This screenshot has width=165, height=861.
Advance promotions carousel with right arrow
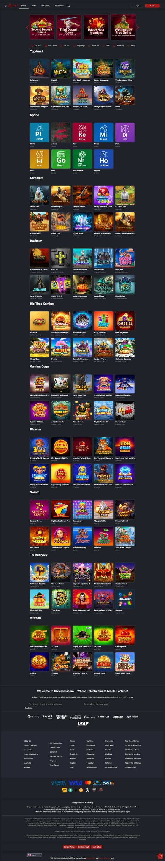(137, 28)
